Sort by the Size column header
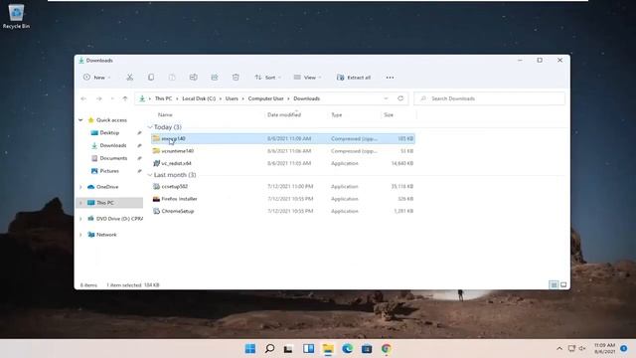The width and height of the screenshot is (636, 358). [x=389, y=115]
